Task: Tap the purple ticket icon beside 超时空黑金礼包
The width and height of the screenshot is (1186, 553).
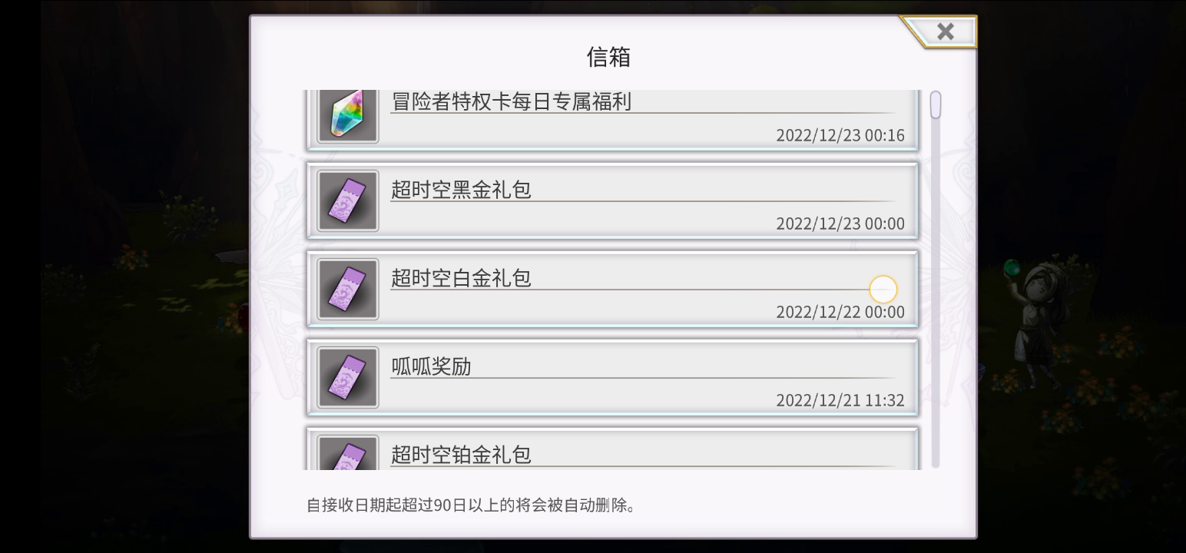Action: [x=348, y=201]
